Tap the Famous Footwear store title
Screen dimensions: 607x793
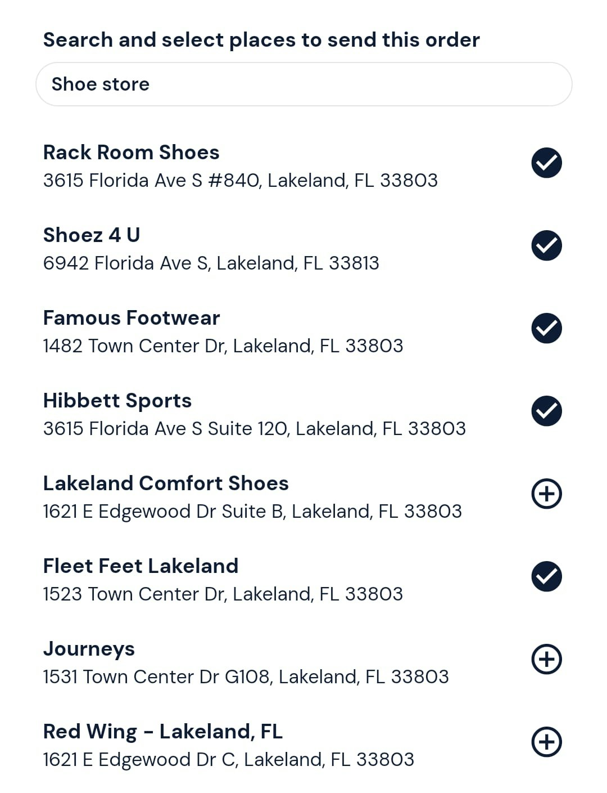[x=132, y=318]
